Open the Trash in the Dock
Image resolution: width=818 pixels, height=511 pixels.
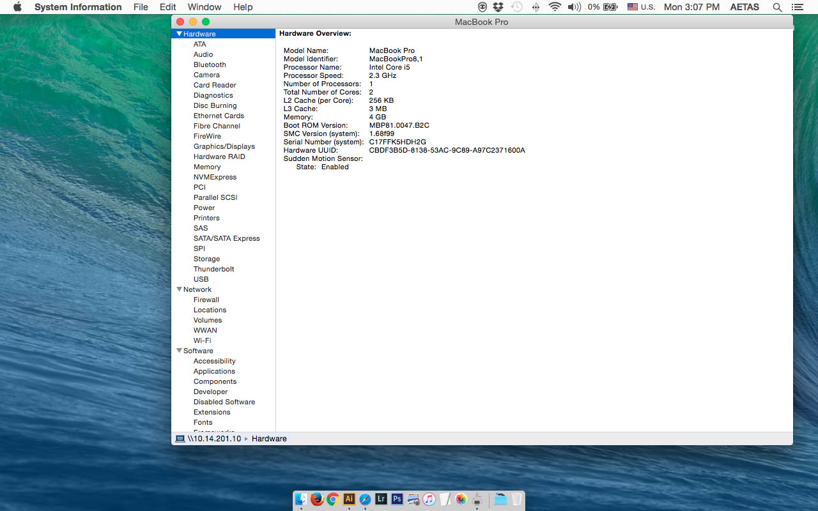point(516,500)
